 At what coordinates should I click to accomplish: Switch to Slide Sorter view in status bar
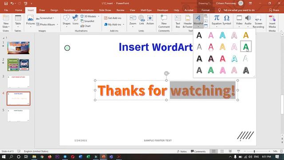[x=222, y=151]
